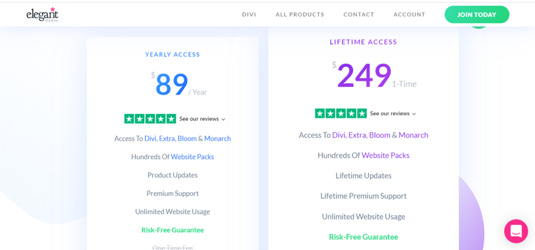Click the struck-through 'One Time Fee' text
This screenshot has width=535, height=250.
coord(173,248)
